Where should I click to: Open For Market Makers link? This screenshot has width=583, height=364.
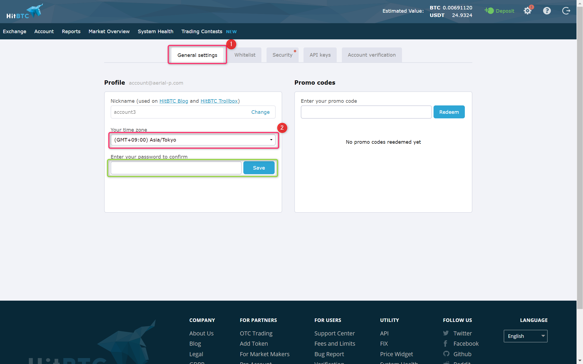265,354
